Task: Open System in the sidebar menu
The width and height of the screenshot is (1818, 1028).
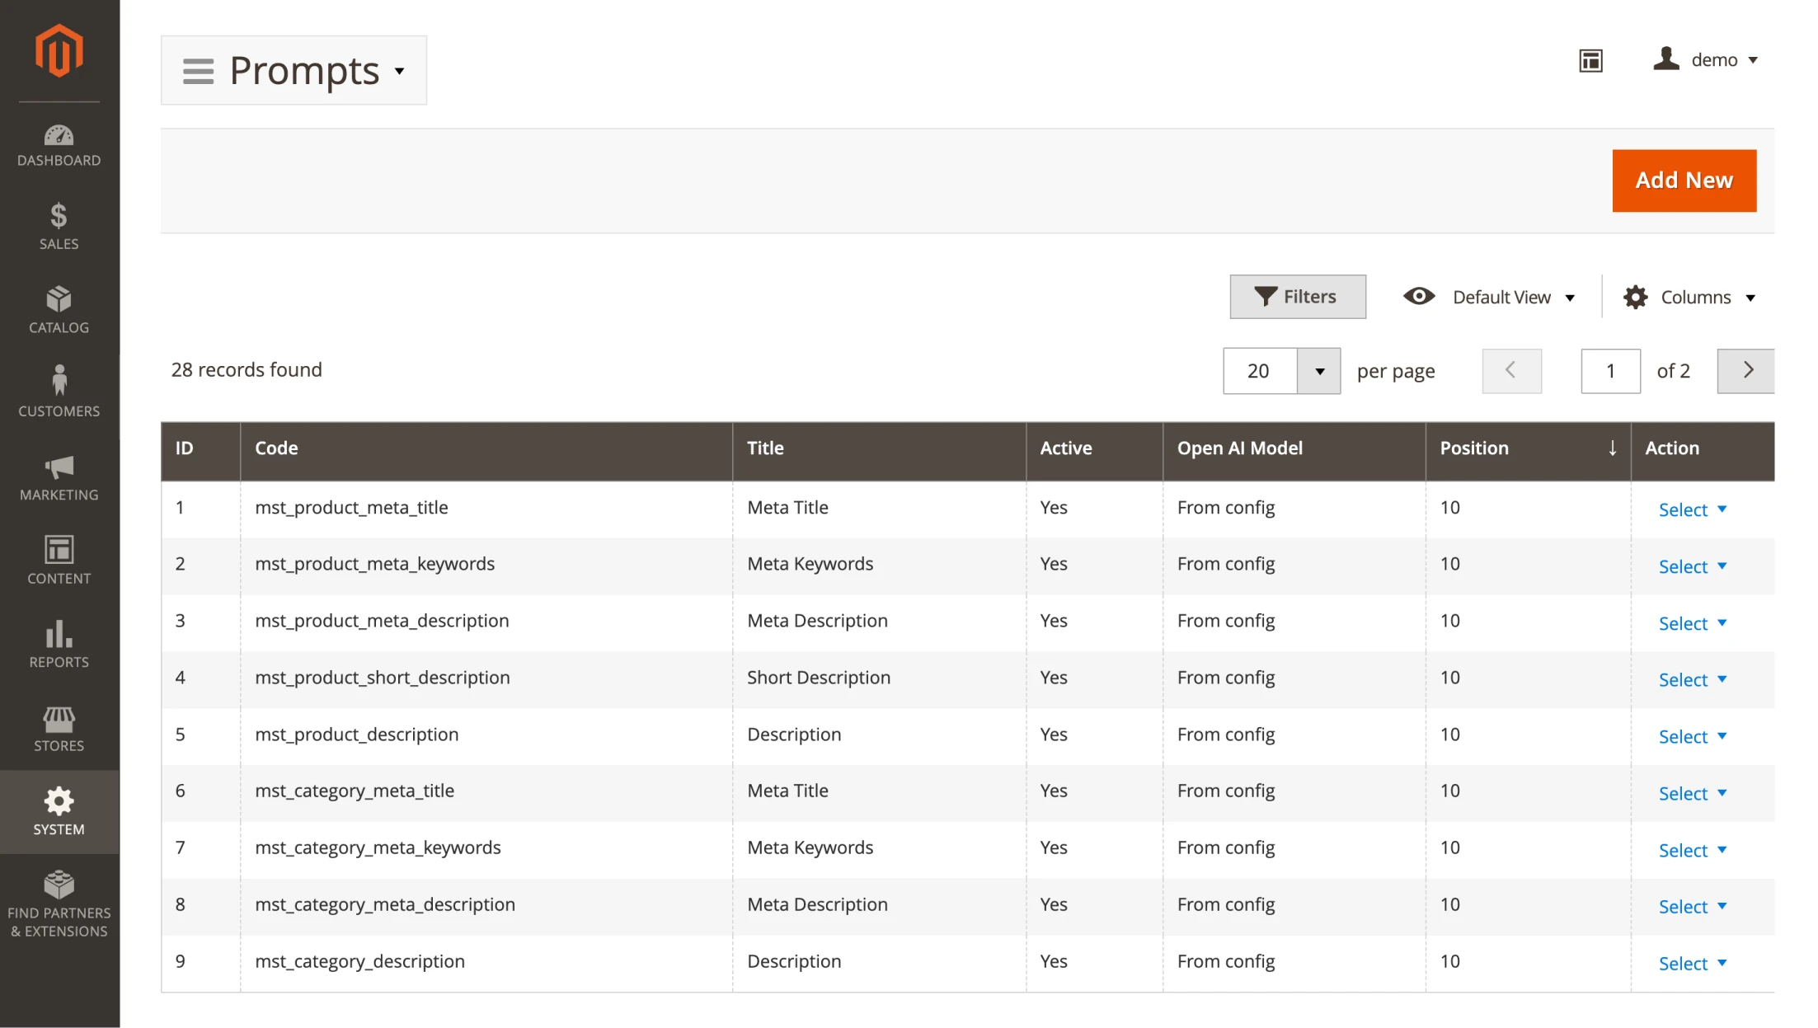Action: point(59,811)
